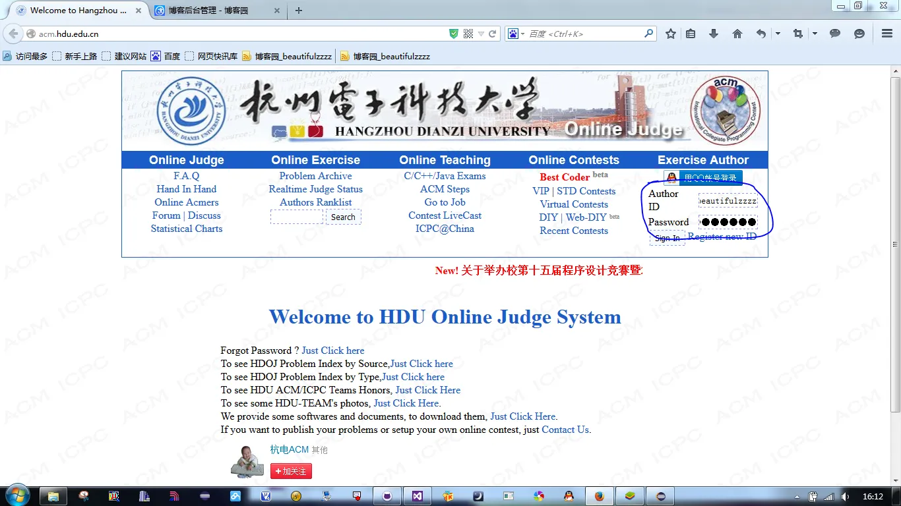The height and width of the screenshot is (506, 901).
Task: Click the red 加关注 follow button
Action: coord(291,471)
